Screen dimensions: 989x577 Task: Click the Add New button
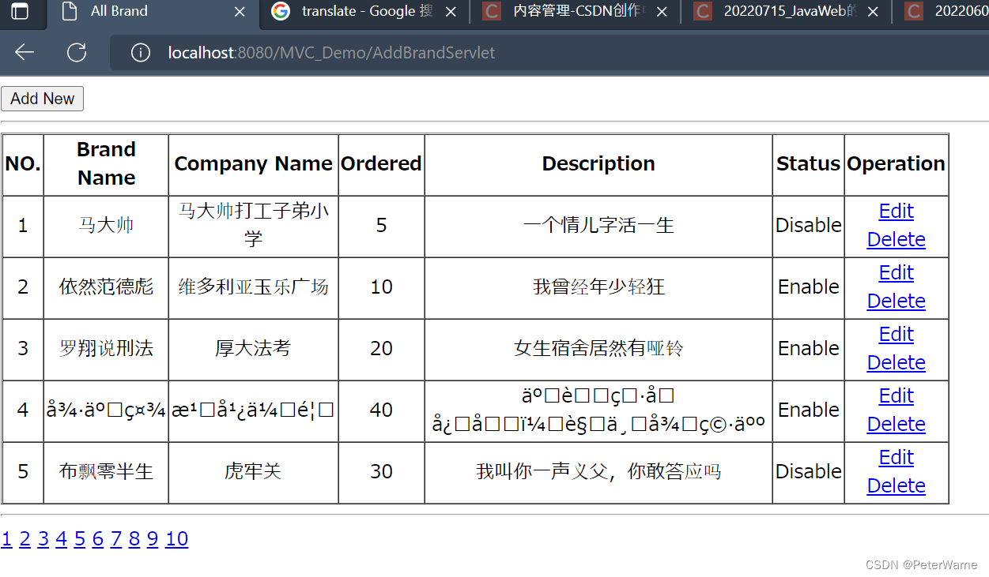coord(42,99)
